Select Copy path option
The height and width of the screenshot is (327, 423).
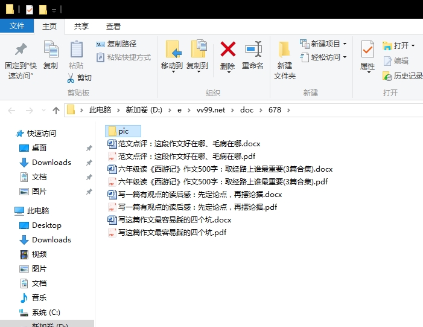click(116, 44)
